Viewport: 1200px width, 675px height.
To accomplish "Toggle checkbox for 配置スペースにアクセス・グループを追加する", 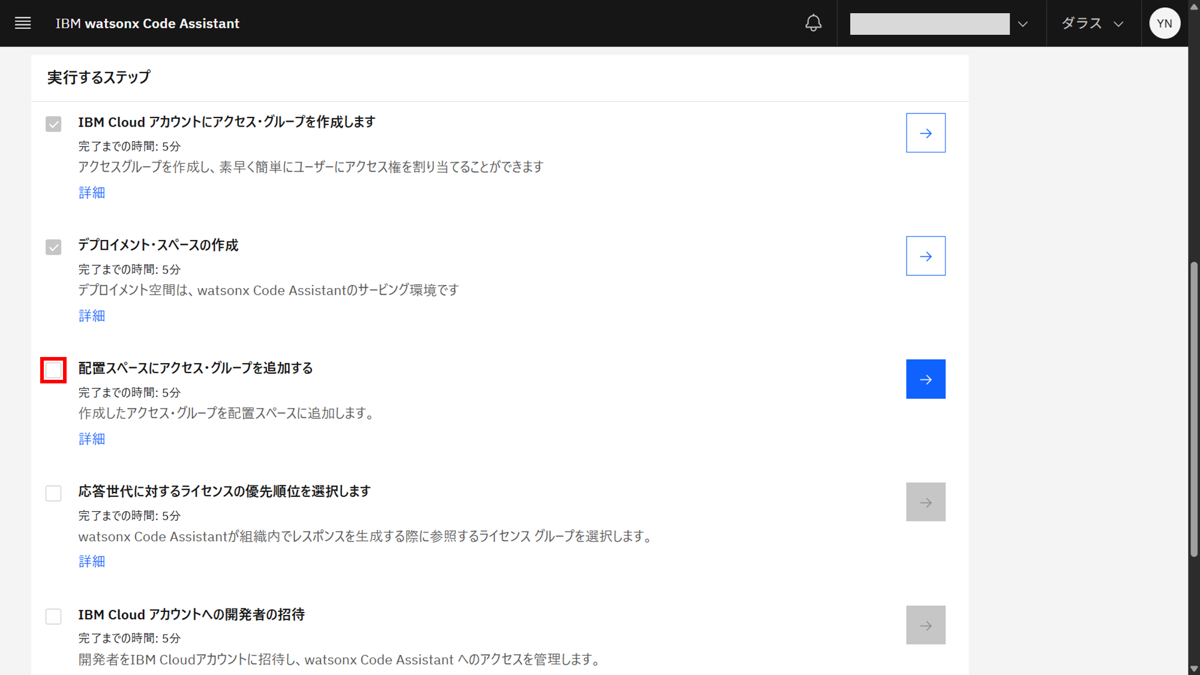I will click(53, 370).
